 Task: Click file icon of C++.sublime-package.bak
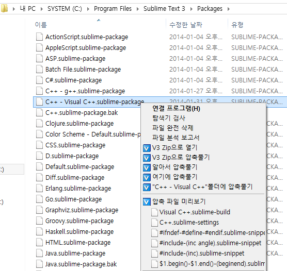[39, 112]
